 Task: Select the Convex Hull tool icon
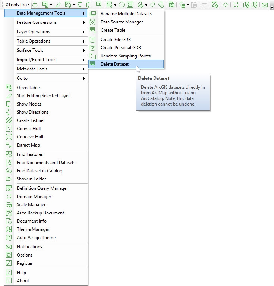(9, 129)
